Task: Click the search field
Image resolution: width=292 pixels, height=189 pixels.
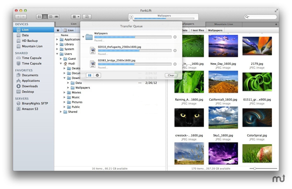Action: tap(261, 17)
